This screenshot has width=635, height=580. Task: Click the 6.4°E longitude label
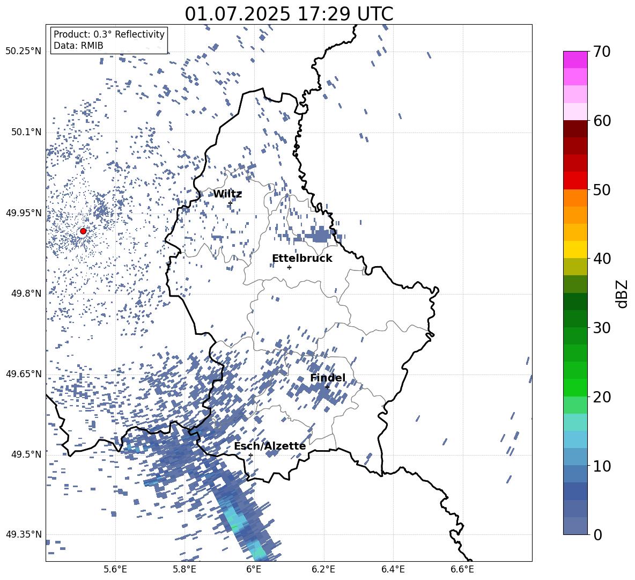pos(393,569)
